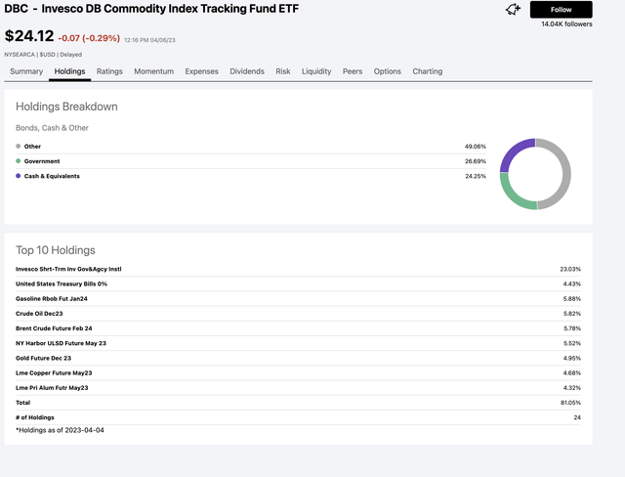Viewport: 625px width, 477px height.
Task: Select the Options tab
Action: coord(388,71)
